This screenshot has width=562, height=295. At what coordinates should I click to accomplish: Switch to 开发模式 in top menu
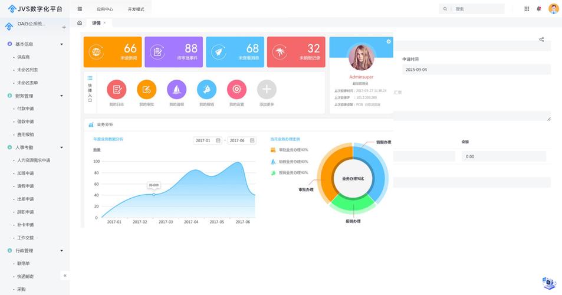click(x=136, y=9)
